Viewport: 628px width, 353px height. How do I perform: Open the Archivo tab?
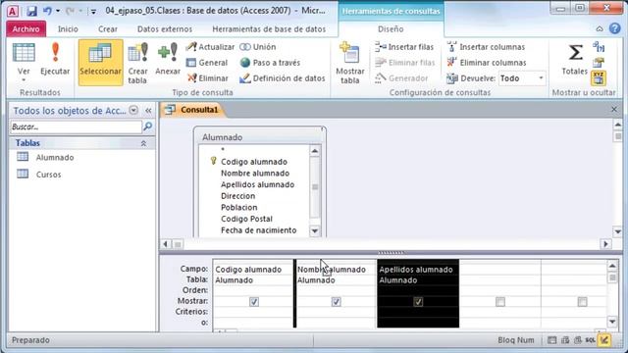pos(26,28)
